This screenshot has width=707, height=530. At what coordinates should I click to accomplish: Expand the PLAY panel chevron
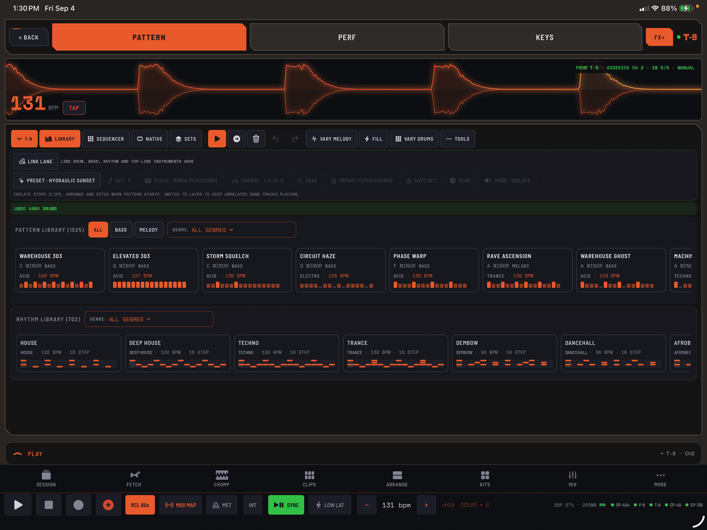point(17,454)
